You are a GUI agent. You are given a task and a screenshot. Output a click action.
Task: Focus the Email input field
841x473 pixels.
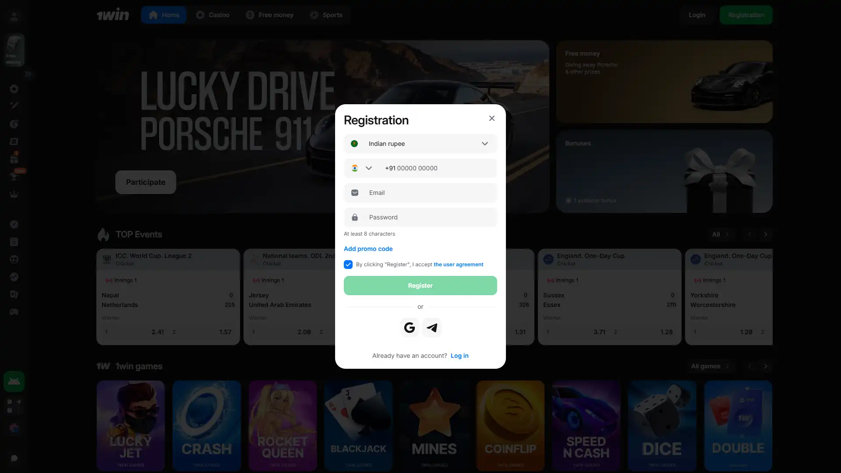420,193
